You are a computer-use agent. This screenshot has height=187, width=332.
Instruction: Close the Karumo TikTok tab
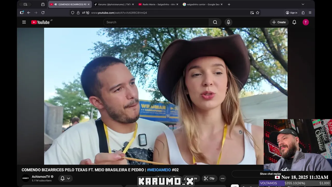tap(133, 4)
